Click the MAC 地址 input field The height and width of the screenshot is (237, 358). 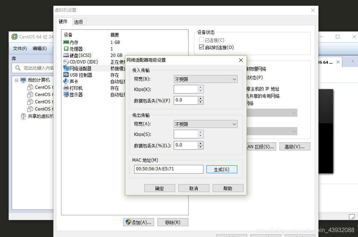tap(169, 169)
